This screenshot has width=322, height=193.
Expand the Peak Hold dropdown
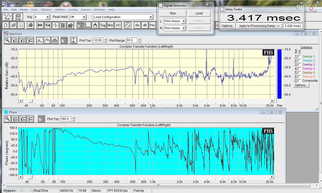pos(84,17)
